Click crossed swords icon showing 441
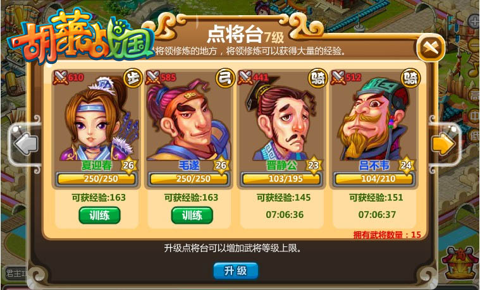Viewport: 480px width, 290px height. click(x=245, y=78)
